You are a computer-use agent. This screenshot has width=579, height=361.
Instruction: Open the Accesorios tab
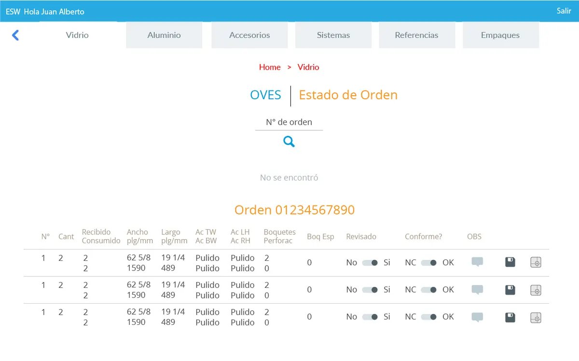tap(249, 35)
